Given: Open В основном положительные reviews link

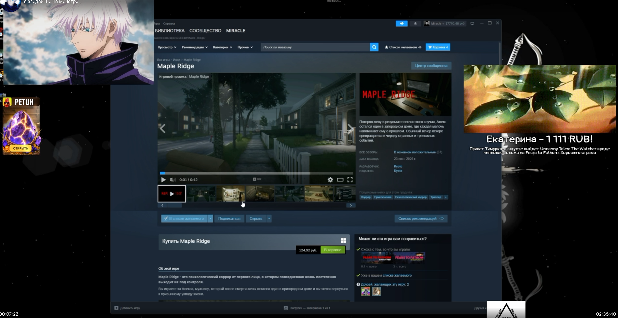Looking at the screenshot, I should coord(415,152).
